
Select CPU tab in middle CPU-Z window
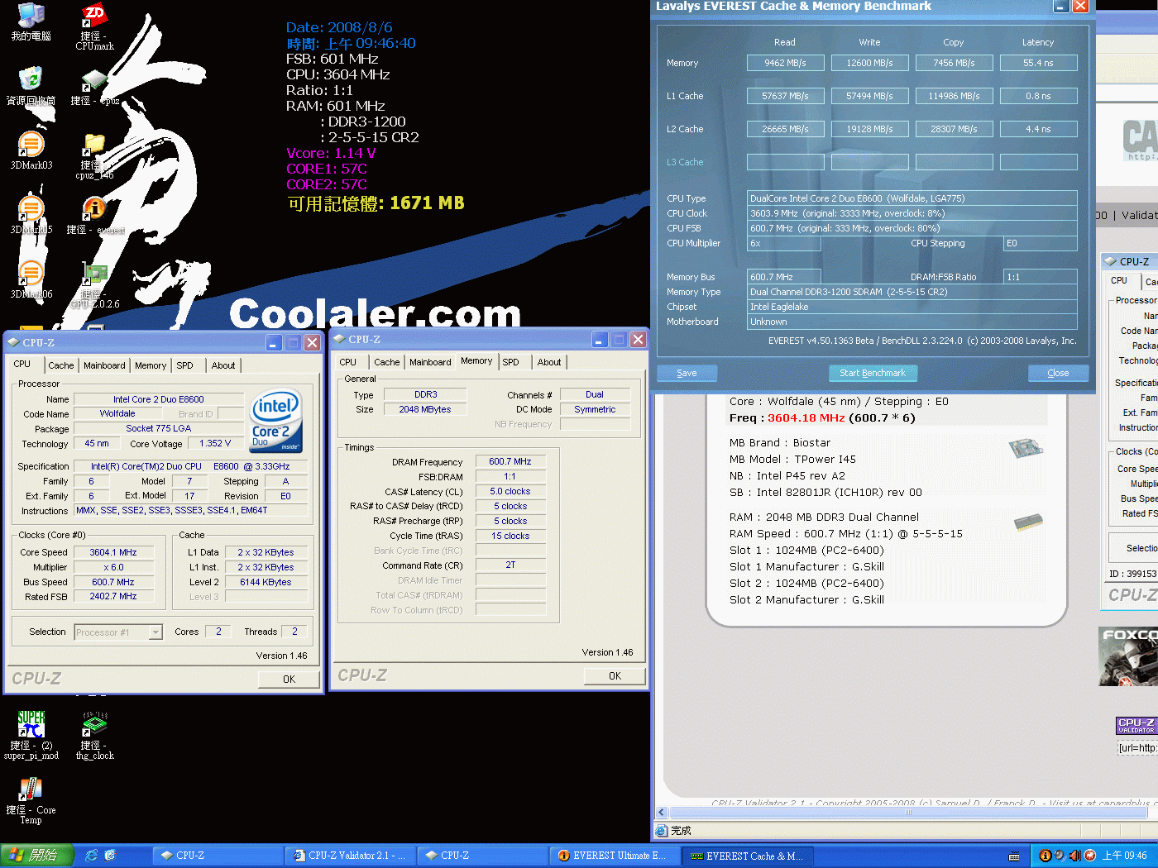pyautogui.click(x=348, y=362)
